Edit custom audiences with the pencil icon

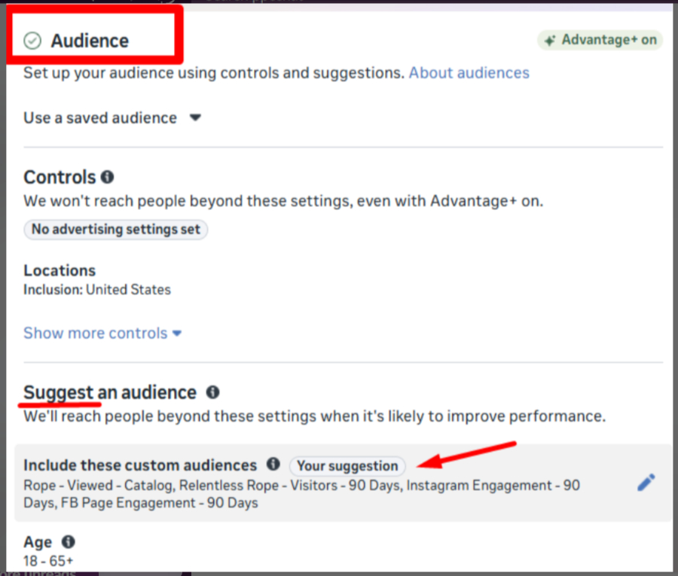coord(646,483)
